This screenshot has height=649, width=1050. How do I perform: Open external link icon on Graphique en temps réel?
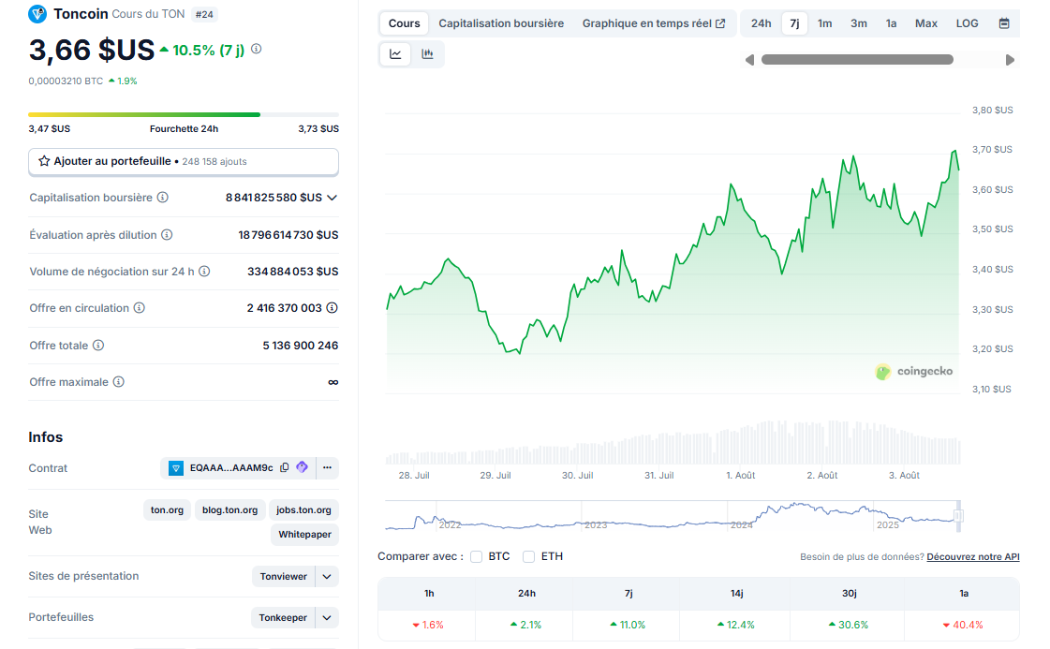click(720, 23)
